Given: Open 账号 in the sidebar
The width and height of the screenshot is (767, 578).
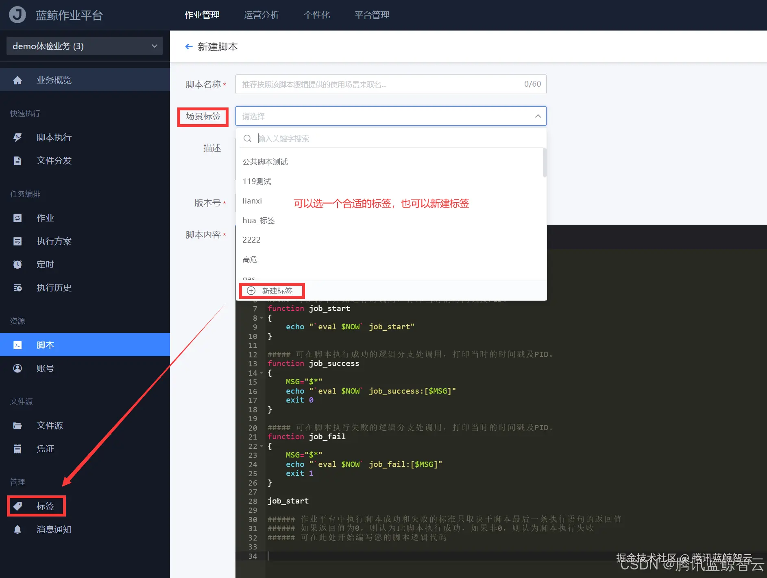Looking at the screenshot, I should click(x=85, y=368).
